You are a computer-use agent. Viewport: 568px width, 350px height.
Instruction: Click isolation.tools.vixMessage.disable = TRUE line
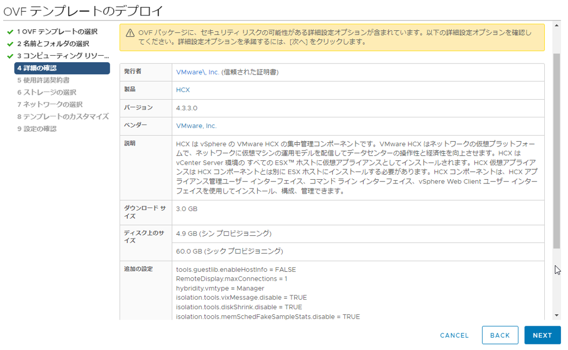pos(241,298)
